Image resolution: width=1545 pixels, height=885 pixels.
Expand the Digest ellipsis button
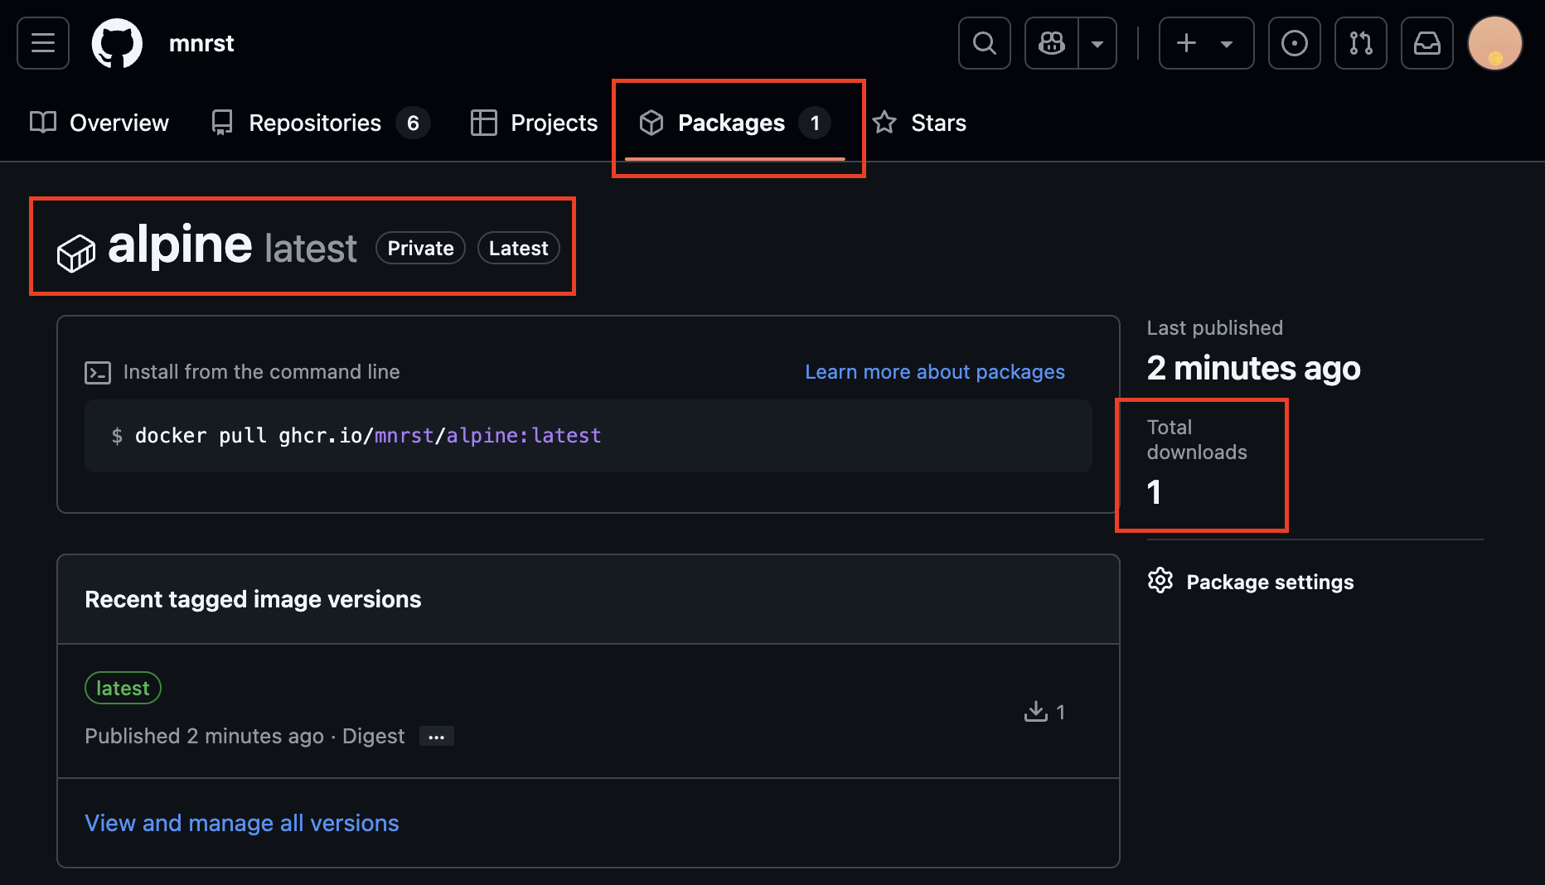[x=437, y=737]
